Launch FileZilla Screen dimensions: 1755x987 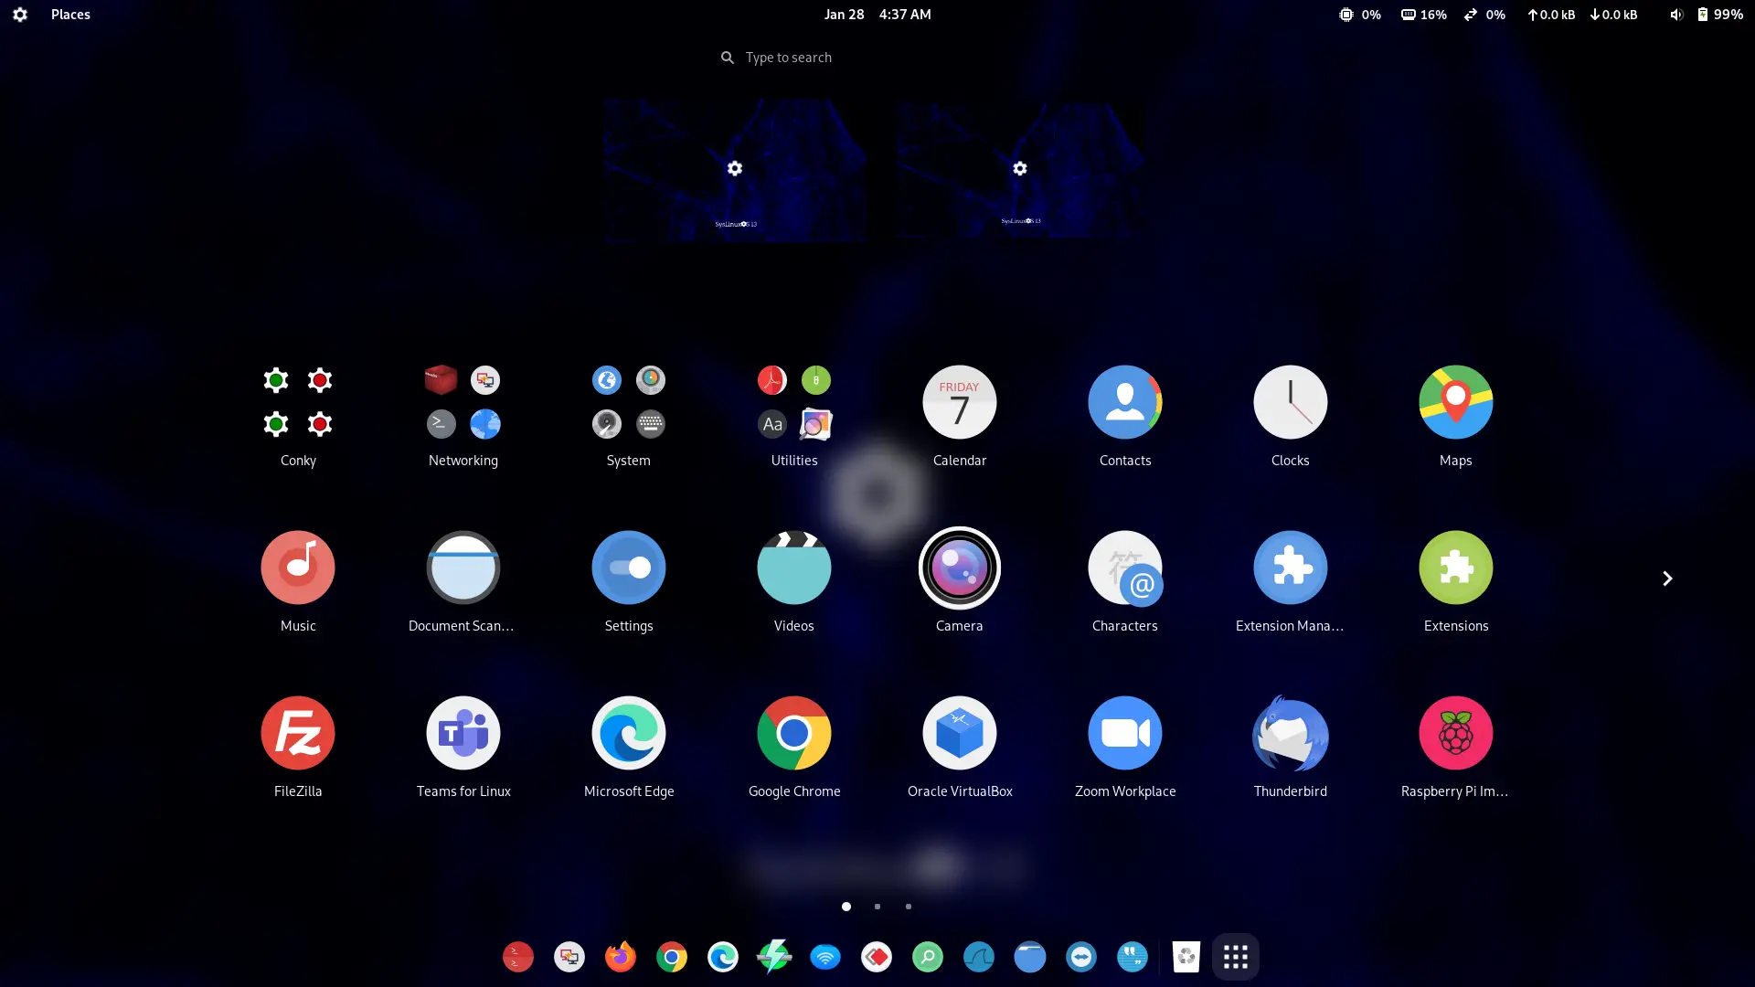[x=297, y=732]
